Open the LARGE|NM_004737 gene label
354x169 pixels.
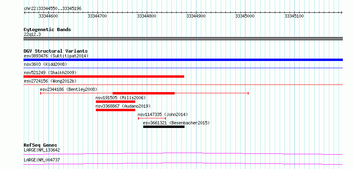click(x=42, y=160)
